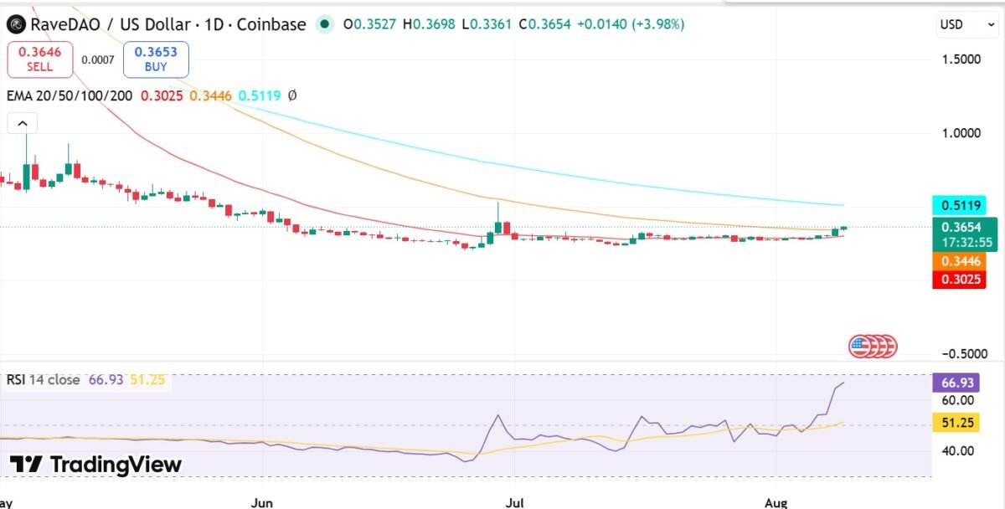Click the US flag economic events icon

tap(860, 345)
